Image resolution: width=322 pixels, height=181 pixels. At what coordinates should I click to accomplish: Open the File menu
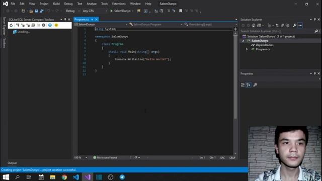pos(13,4)
